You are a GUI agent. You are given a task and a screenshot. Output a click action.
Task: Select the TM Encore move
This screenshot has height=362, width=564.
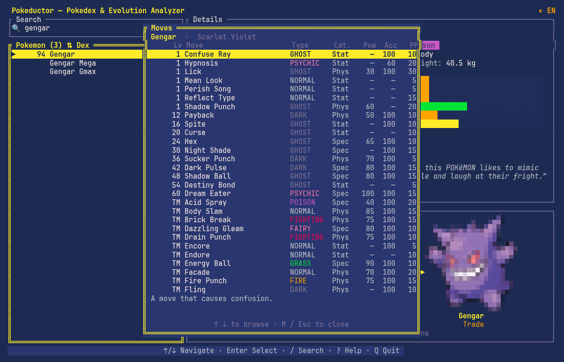pos(282,246)
